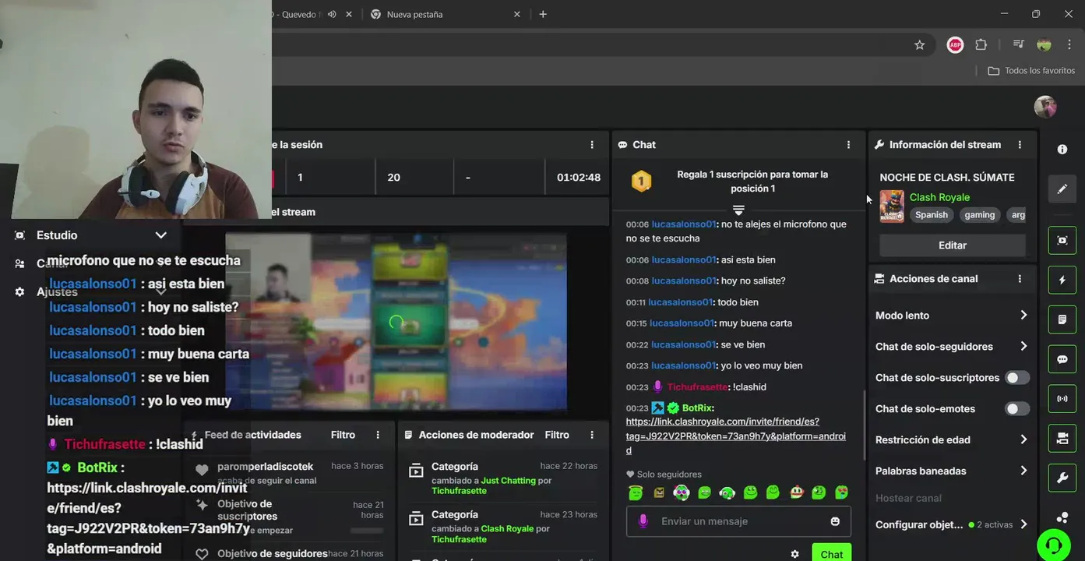The width and height of the screenshot is (1085, 561).
Task: Expand Palabras baneadas settings
Action: (x=952, y=471)
